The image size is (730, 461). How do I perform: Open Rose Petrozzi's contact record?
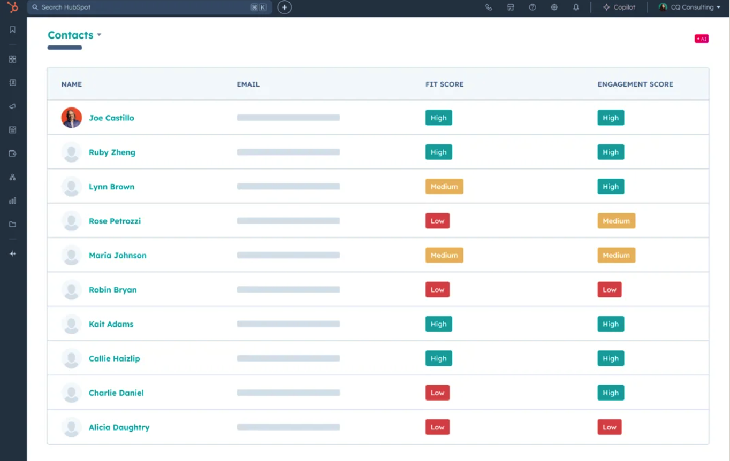pos(115,221)
